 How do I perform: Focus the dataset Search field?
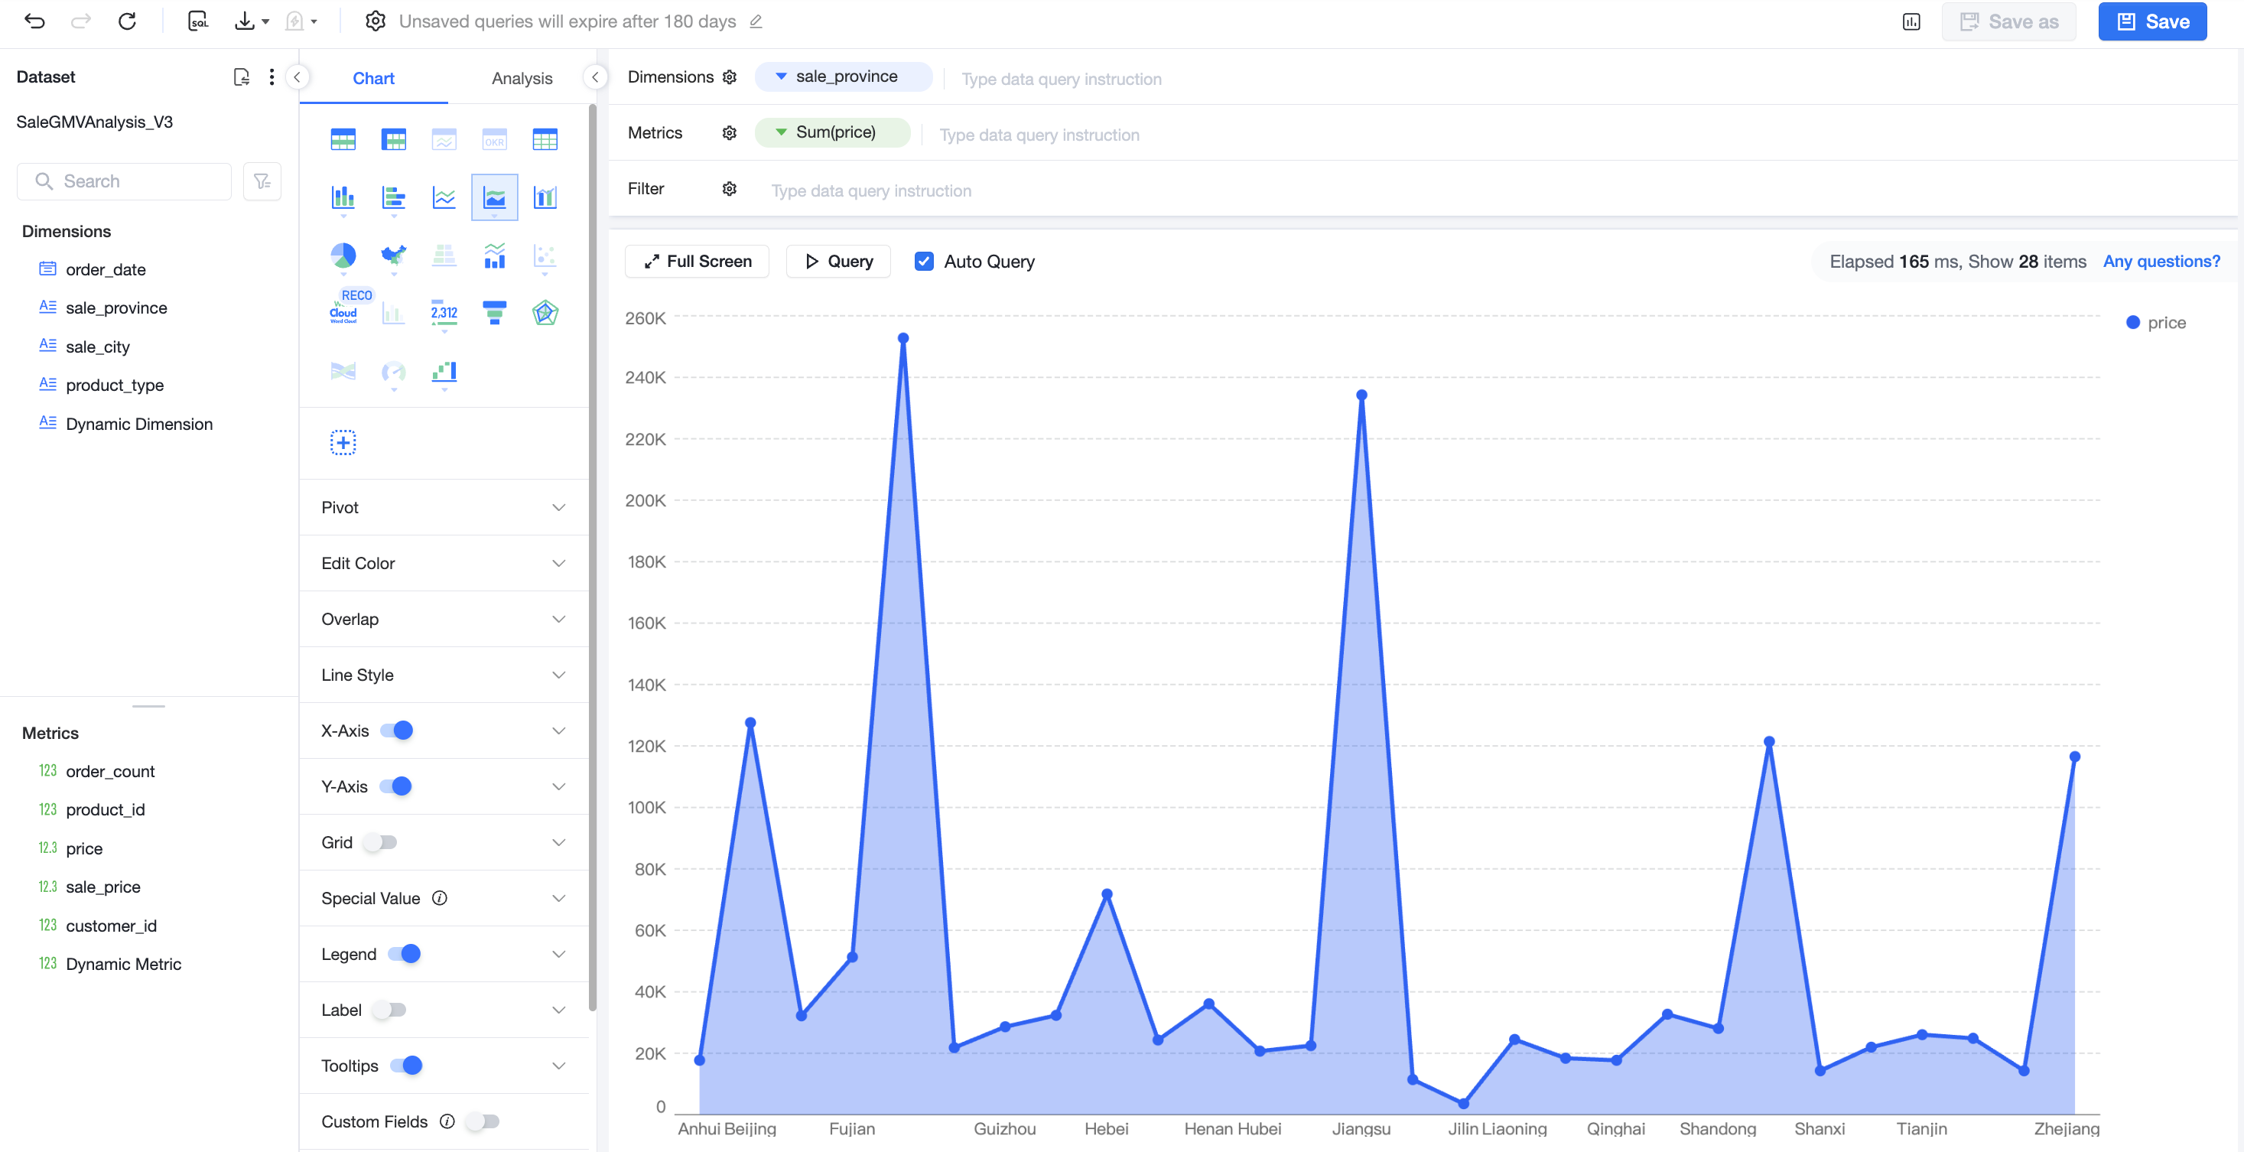click(x=125, y=181)
